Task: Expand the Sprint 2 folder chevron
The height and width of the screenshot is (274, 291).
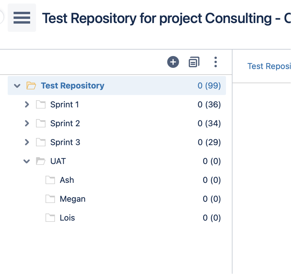Action: tap(27, 124)
